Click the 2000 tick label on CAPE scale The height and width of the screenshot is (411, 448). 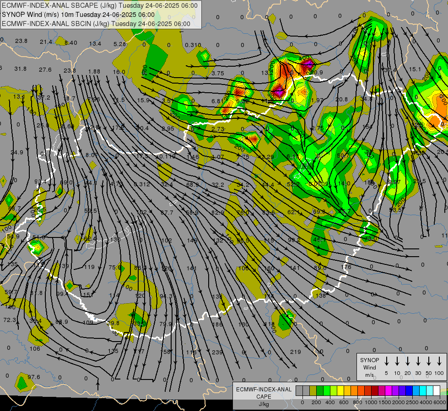coord(399,402)
